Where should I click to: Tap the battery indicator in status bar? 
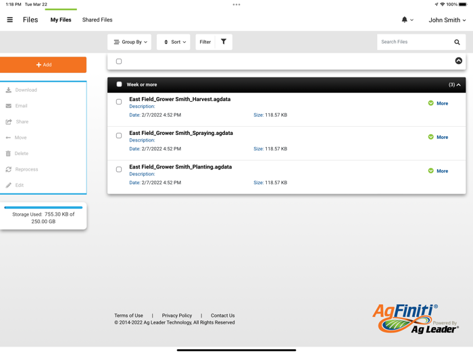coord(463,4)
